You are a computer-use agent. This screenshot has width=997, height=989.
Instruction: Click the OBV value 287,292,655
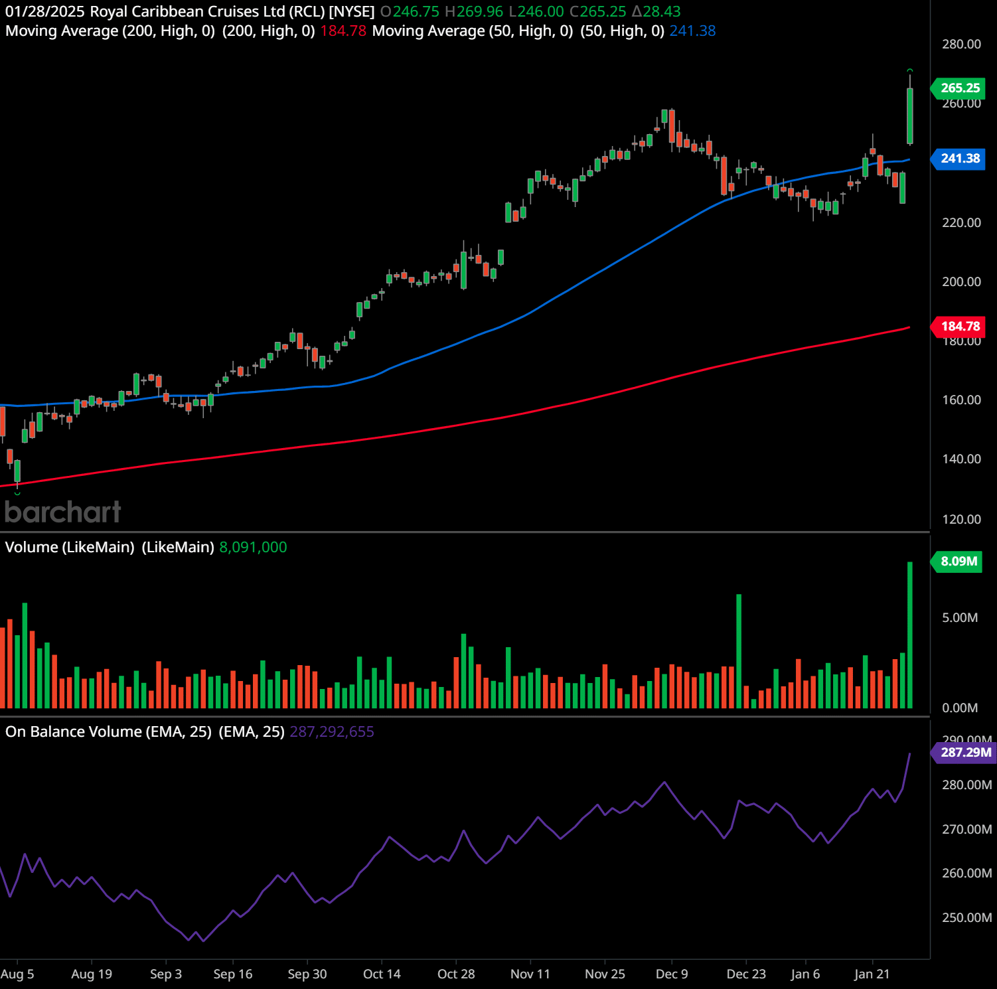tap(332, 732)
